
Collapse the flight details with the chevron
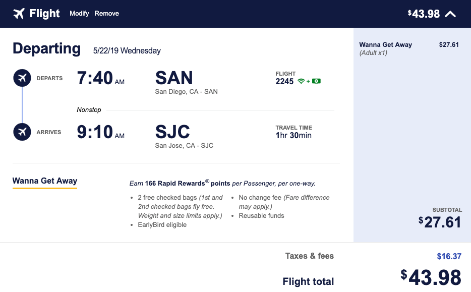[450, 14]
